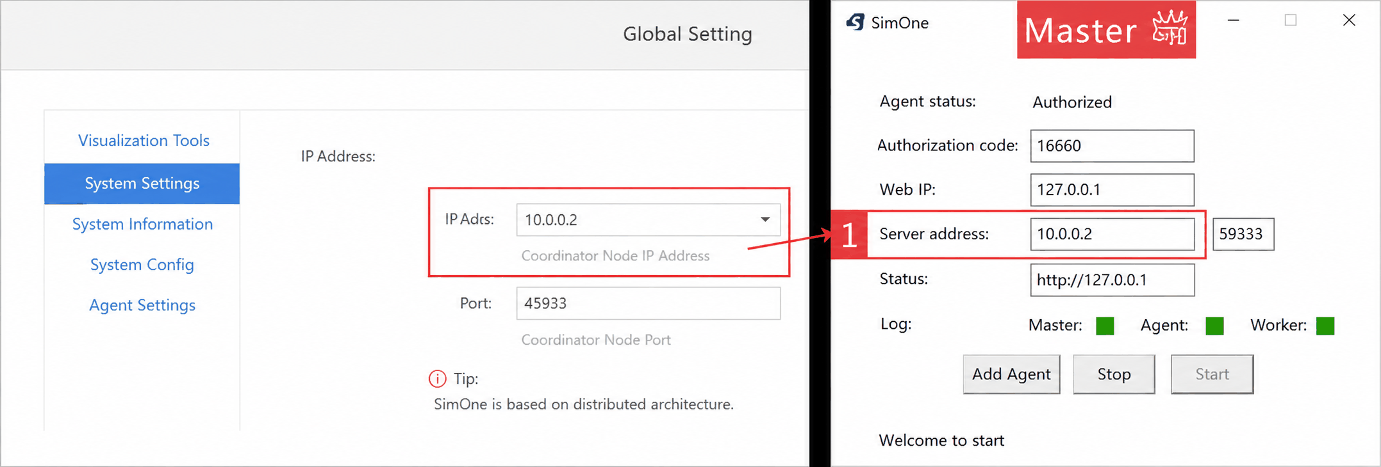This screenshot has width=1381, height=467.
Task: Click the Server address input field
Action: click(x=1112, y=234)
